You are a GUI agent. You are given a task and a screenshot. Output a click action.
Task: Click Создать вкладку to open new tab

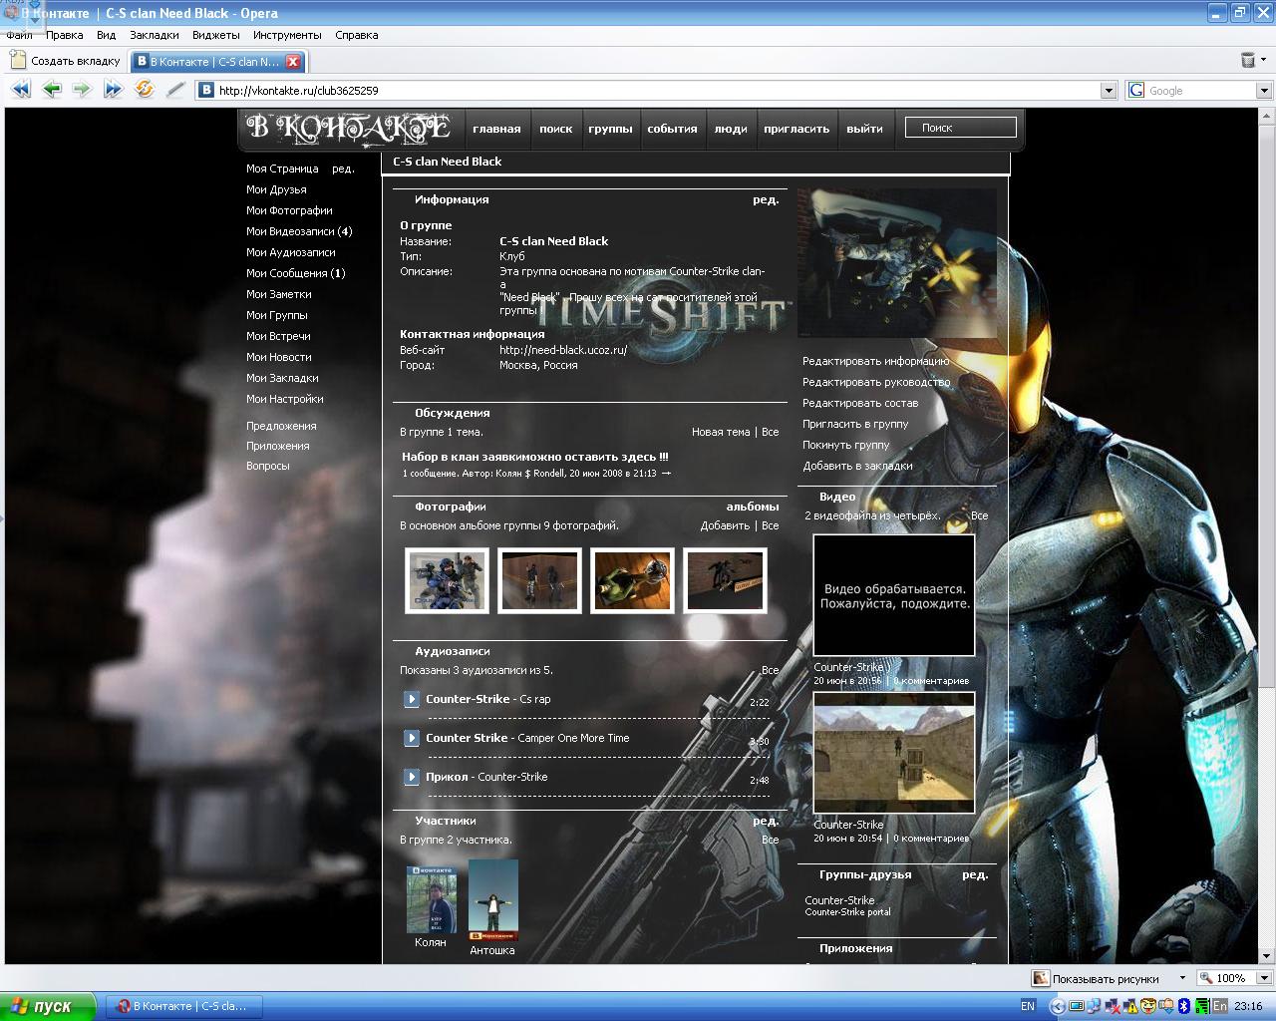coord(65,61)
